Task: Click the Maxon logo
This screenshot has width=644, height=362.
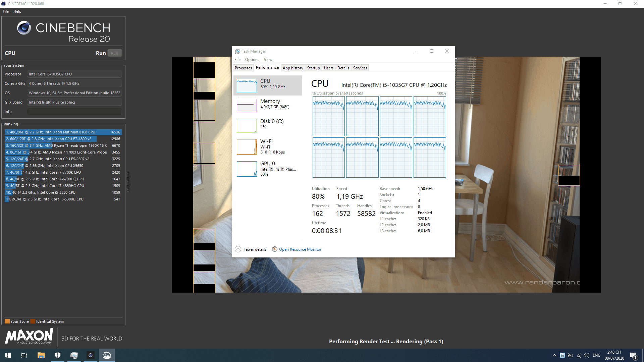Action: (x=29, y=336)
